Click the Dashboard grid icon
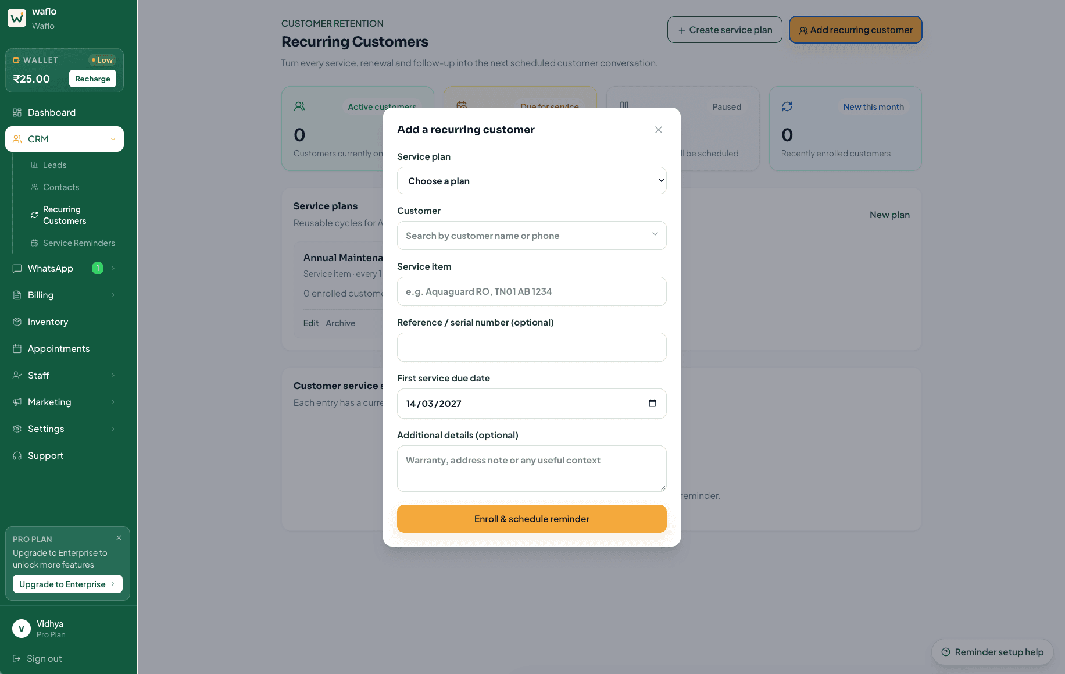 click(17, 112)
